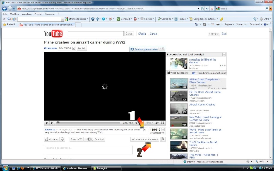Open Hit The Deck: Aircraft Carrier Crashes
The width and height of the screenshot is (274, 171).
pyautogui.click(x=205, y=93)
